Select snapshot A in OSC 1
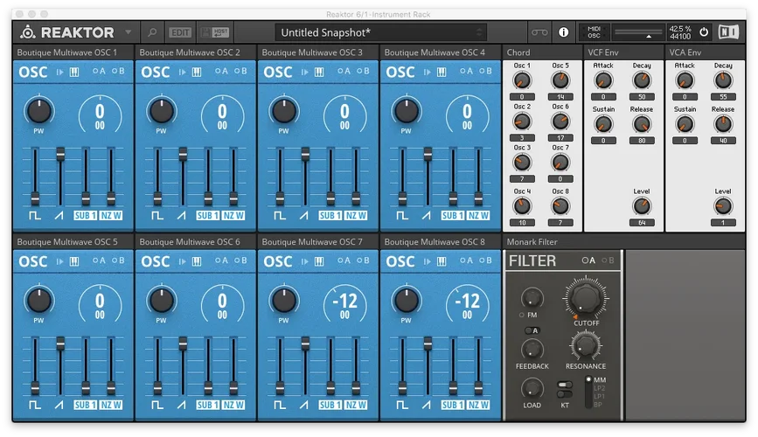758x437 pixels. tap(99, 71)
